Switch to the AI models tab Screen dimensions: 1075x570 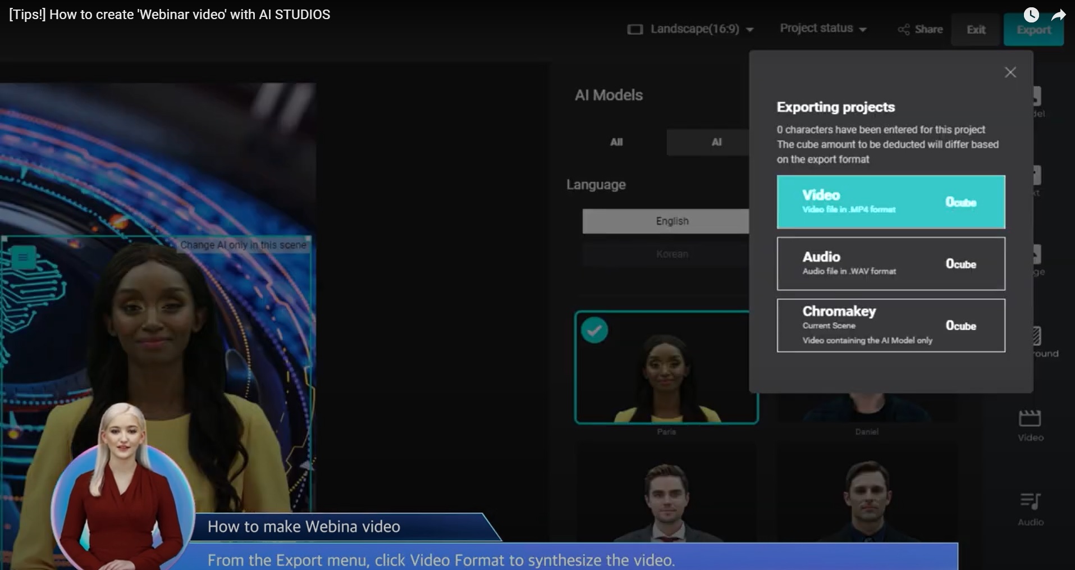tap(708, 142)
